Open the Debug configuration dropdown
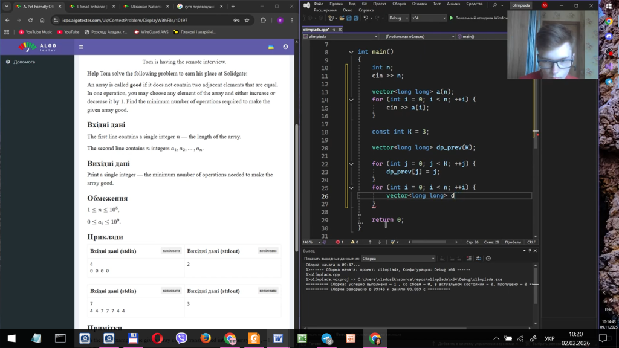619x348 pixels. tap(398, 18)
